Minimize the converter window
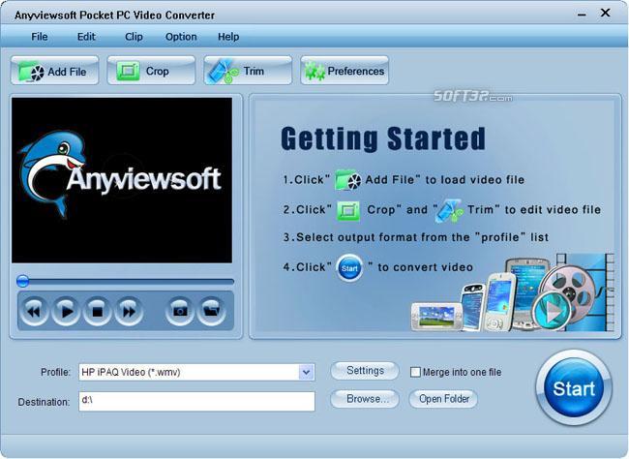 point(582,15)
